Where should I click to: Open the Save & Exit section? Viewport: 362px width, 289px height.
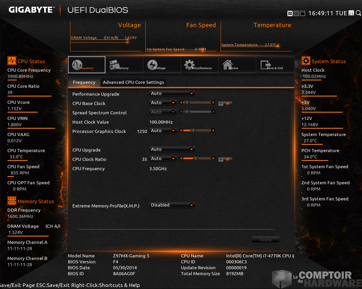pyautogui.click(x=275, y=65)
